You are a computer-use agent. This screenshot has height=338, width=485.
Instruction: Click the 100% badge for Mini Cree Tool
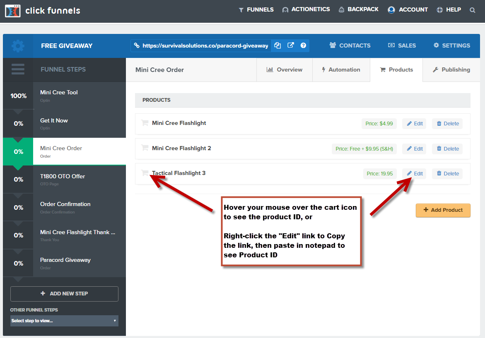click(18, 96)
